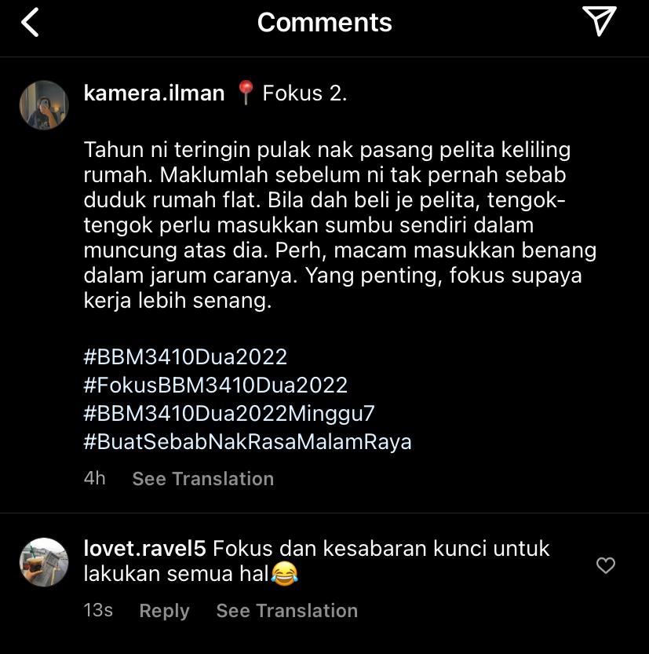This screenshot has width=649, height=654.
Task: See Translation of lovet.ravel5's comment
Action: tap(286, 611)
